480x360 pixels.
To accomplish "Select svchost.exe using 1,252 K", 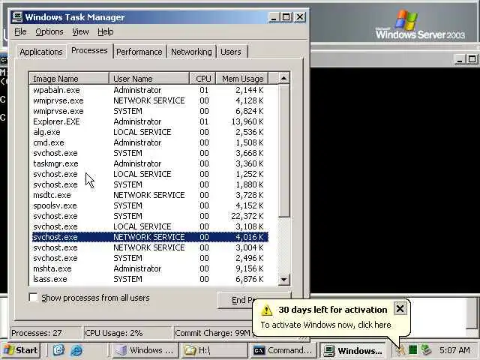I will (x=150, y=174).
